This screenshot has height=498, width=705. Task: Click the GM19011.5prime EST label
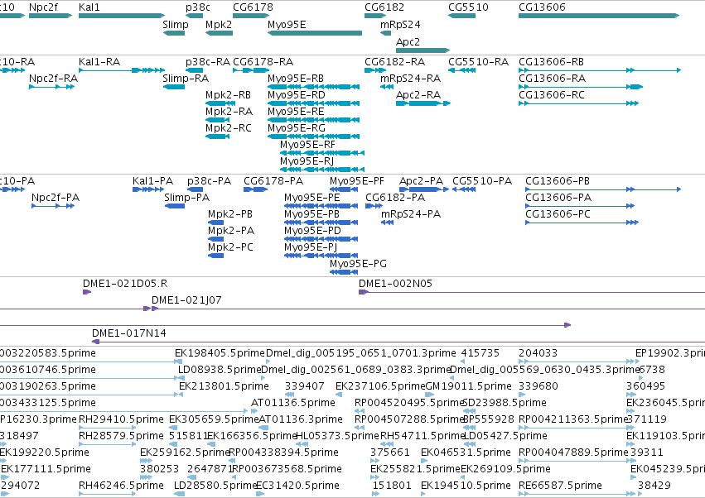tap(468, 386)
